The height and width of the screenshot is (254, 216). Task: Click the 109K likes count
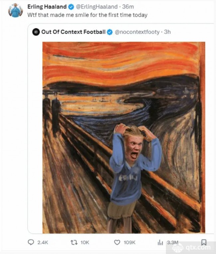(129, 242)
